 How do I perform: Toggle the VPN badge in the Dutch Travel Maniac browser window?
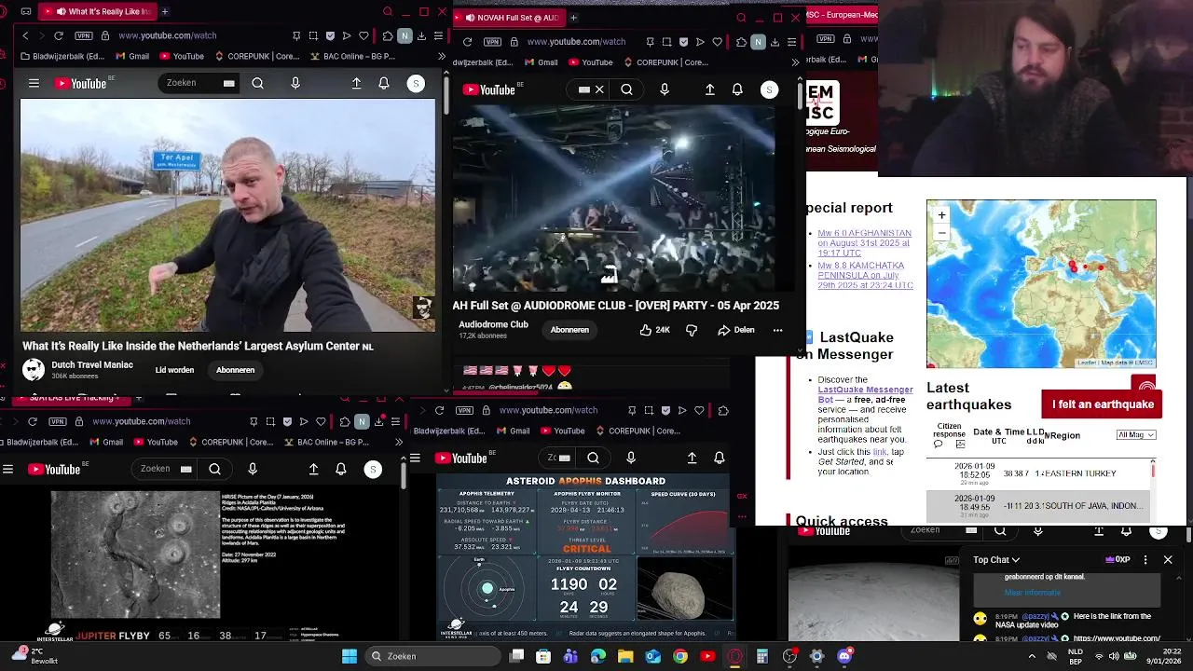click(x=82, y=35)
